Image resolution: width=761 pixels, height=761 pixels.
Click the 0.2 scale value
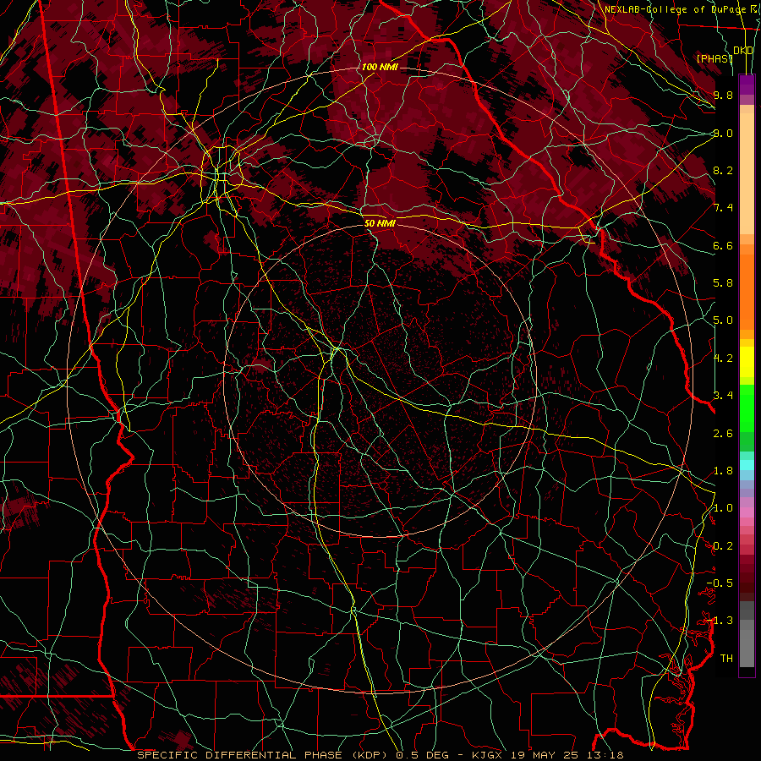[723, 546]
